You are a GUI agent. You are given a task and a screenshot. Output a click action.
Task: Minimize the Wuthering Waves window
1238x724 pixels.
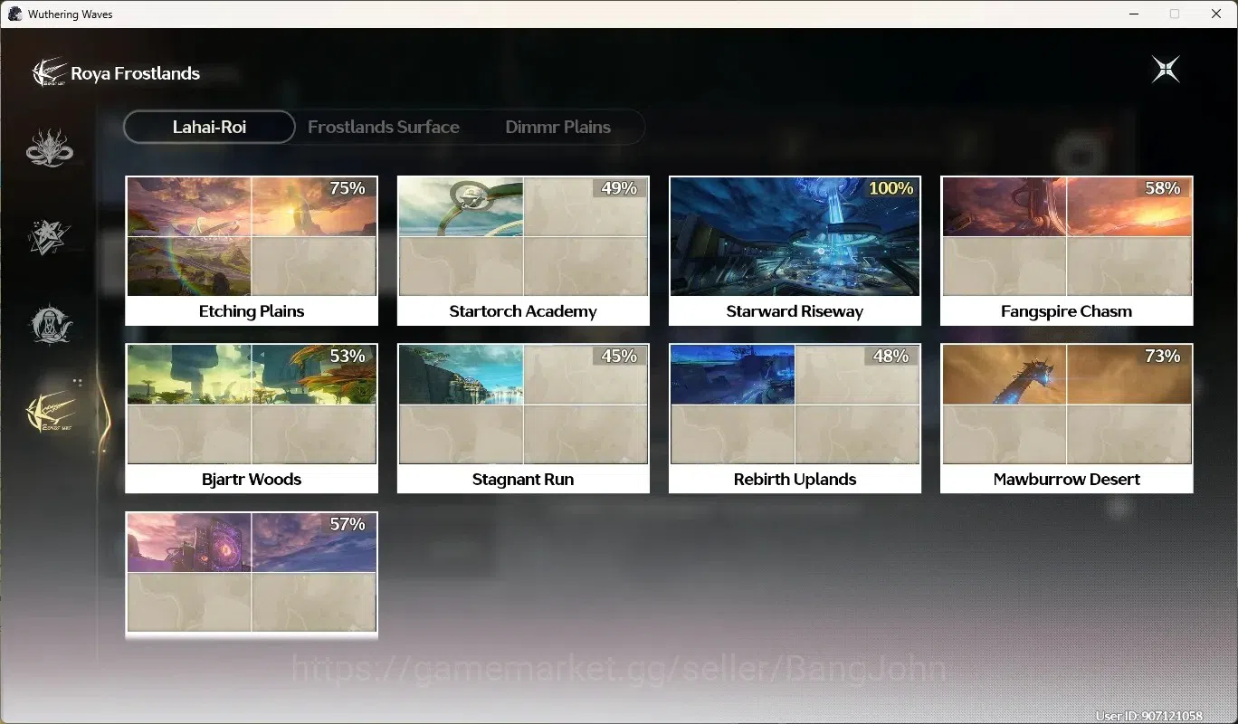(1134, 14)
